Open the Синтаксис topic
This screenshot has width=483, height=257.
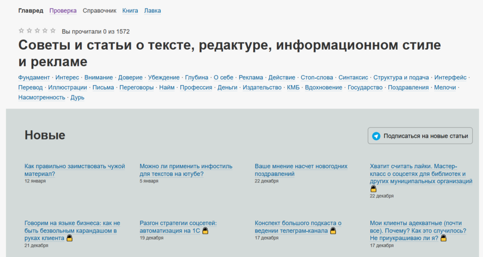coord(353,77)
